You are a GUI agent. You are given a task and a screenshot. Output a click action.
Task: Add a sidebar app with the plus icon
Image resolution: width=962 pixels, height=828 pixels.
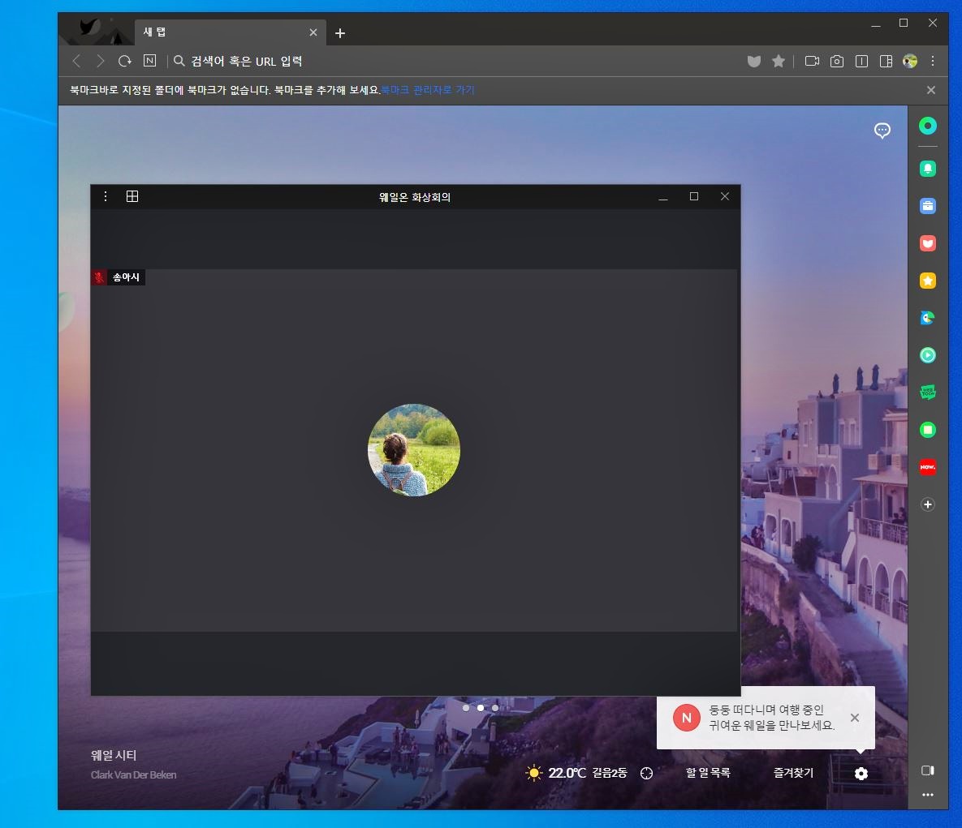pyautogui.click(x=928, y=504)
